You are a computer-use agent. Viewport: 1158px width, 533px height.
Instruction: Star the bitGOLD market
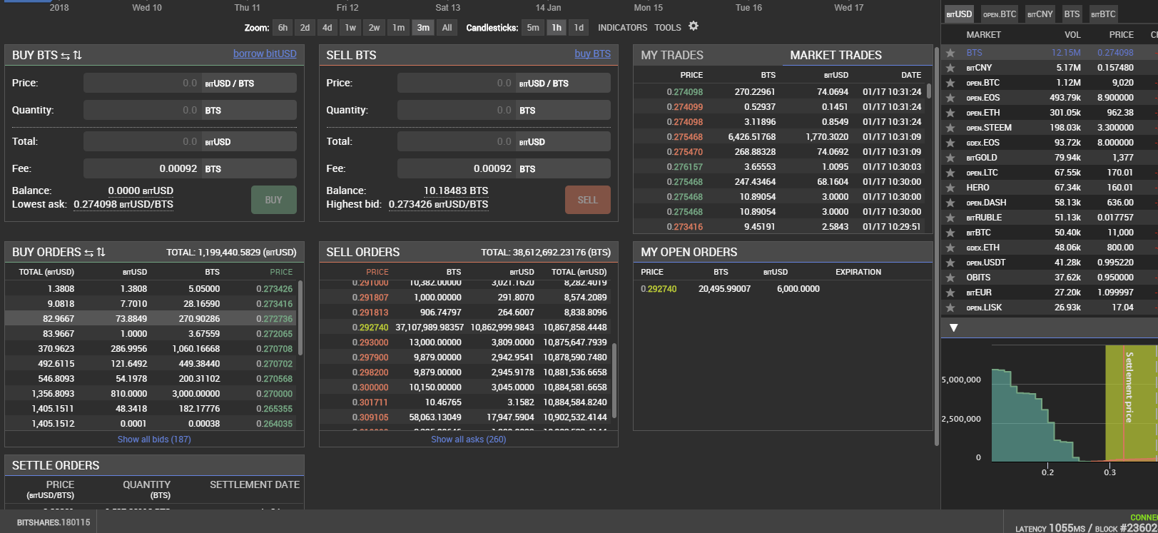pyautogui.click(x=950, y=158)
